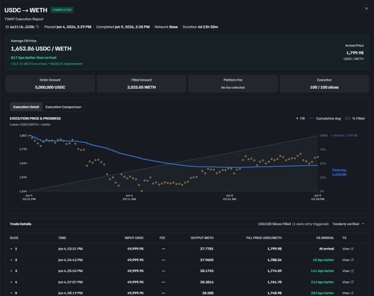Click the COMPLETED status badge

pos(62,10)
